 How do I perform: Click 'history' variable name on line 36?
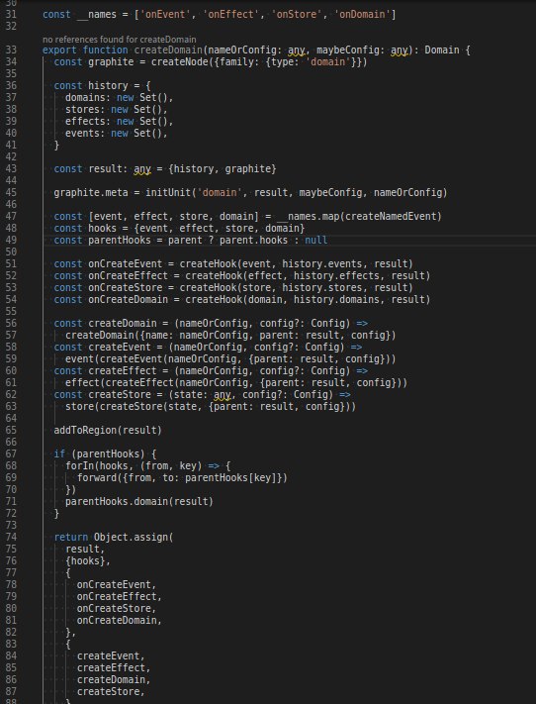pyautogui.click(x=108, y=86)
